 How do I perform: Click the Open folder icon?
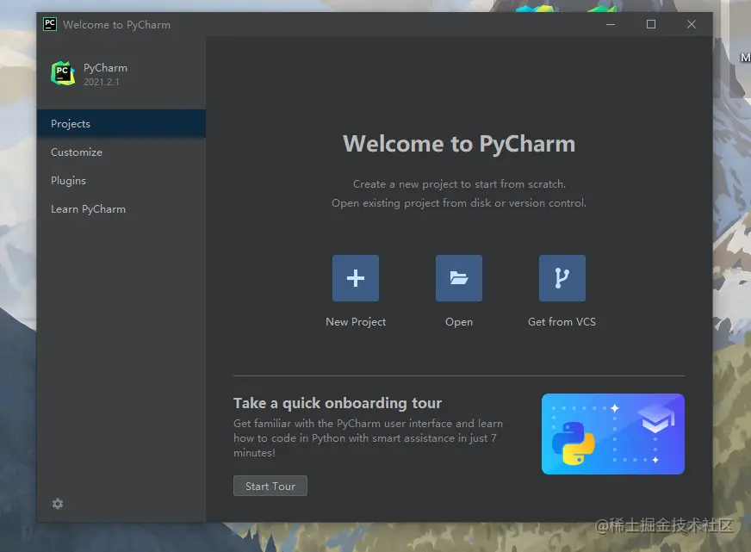459,278
